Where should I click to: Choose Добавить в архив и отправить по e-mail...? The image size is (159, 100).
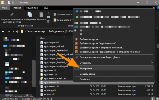click(101, 47)
